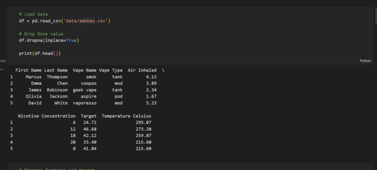377x170 pixels.
Task: Click the 'Temperature Celsius' header
Action: tap(126, 116)
